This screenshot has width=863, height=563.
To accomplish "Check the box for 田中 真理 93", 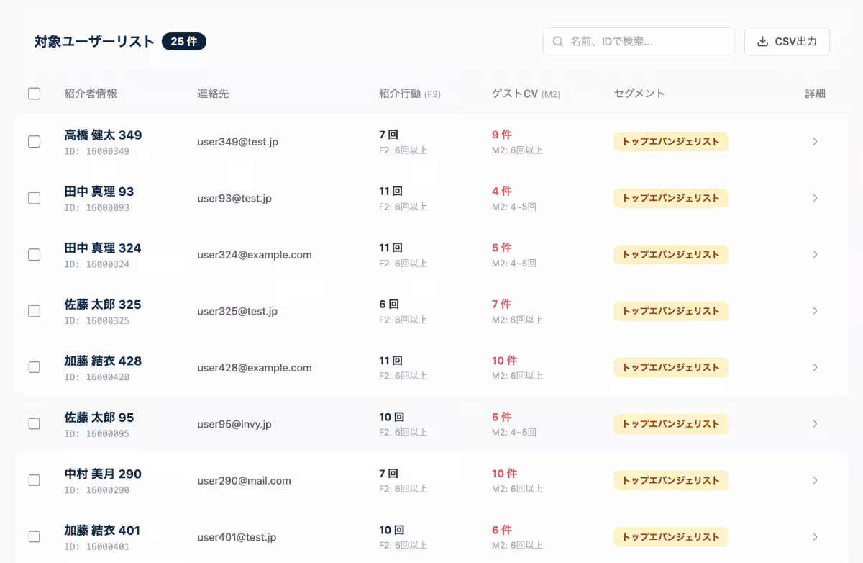I will pyautogui.click(x=34, y=198).
